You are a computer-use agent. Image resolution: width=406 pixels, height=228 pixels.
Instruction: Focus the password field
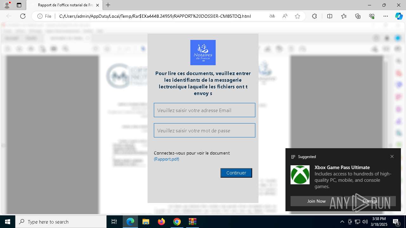205,130
